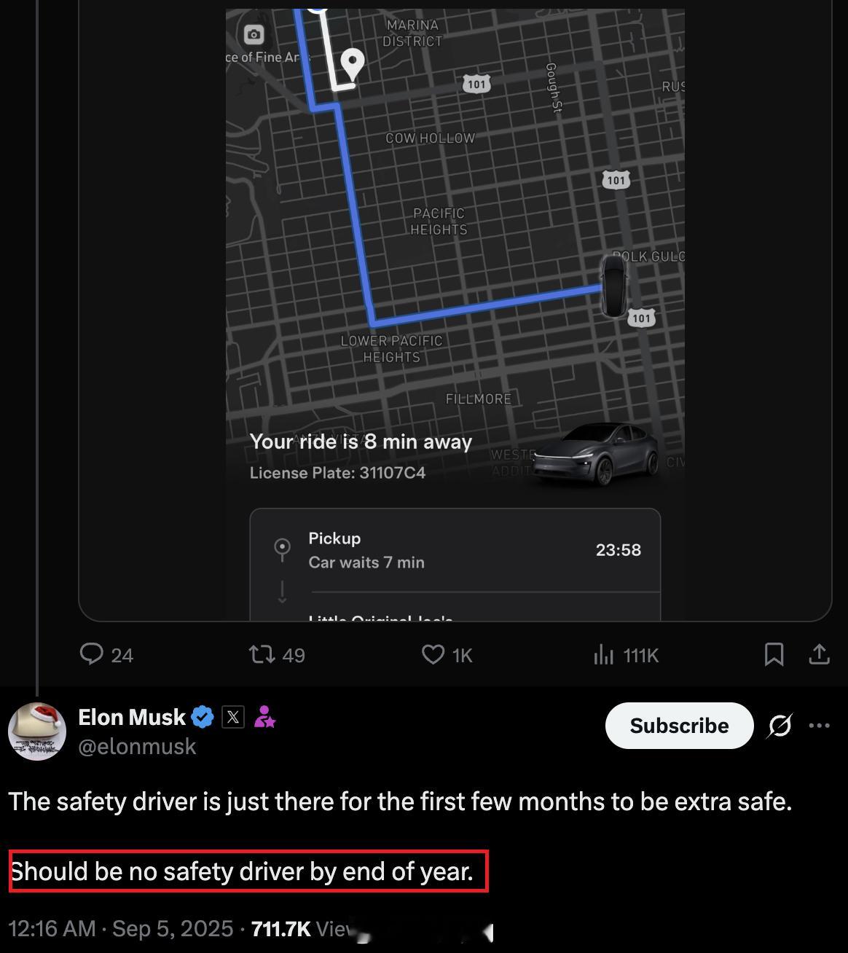
Task: Repost the post with 49 reposts
Action: point(262,654)
